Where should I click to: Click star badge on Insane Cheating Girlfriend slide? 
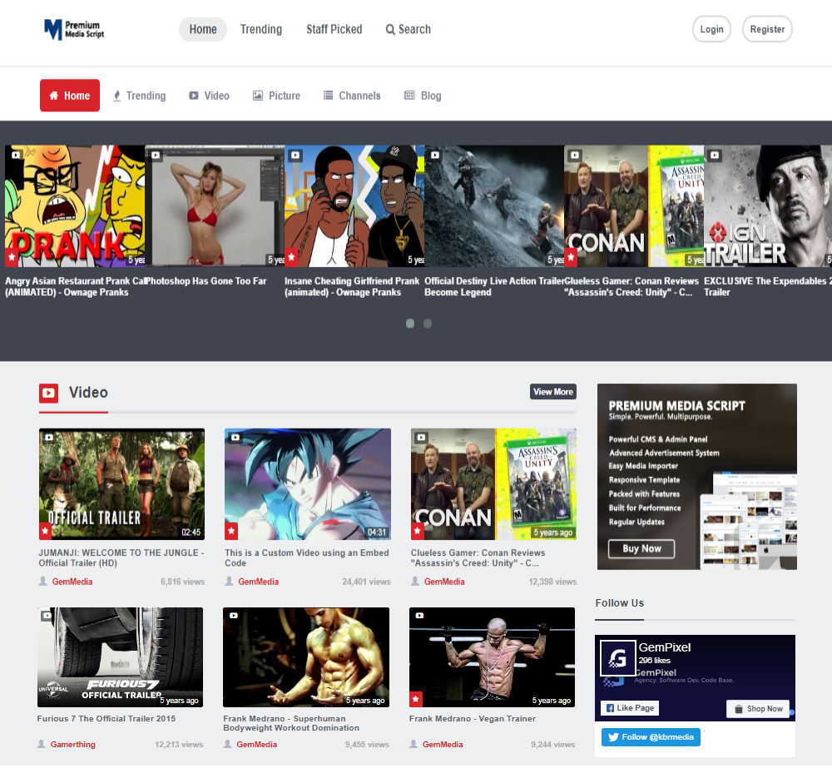coord(290,258)
